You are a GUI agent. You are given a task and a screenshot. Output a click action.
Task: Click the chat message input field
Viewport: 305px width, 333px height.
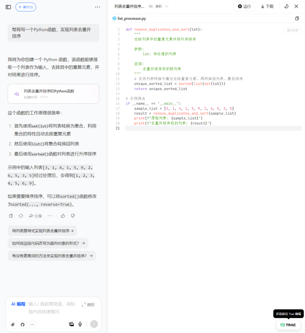click(53, 308)
